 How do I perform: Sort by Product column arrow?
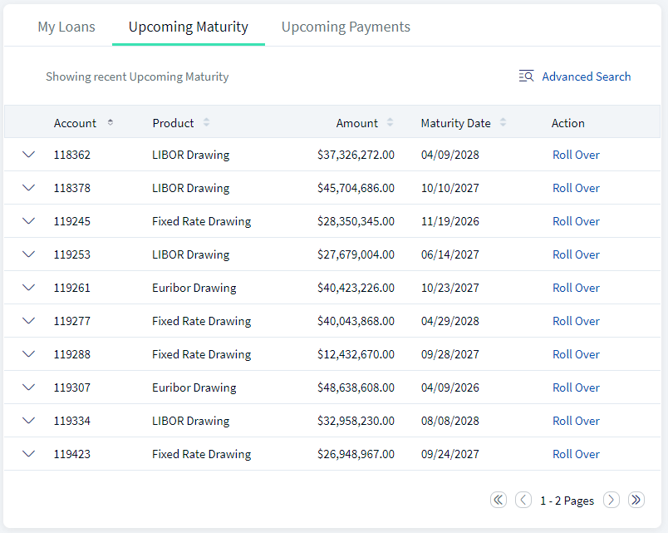pos(207,122)
